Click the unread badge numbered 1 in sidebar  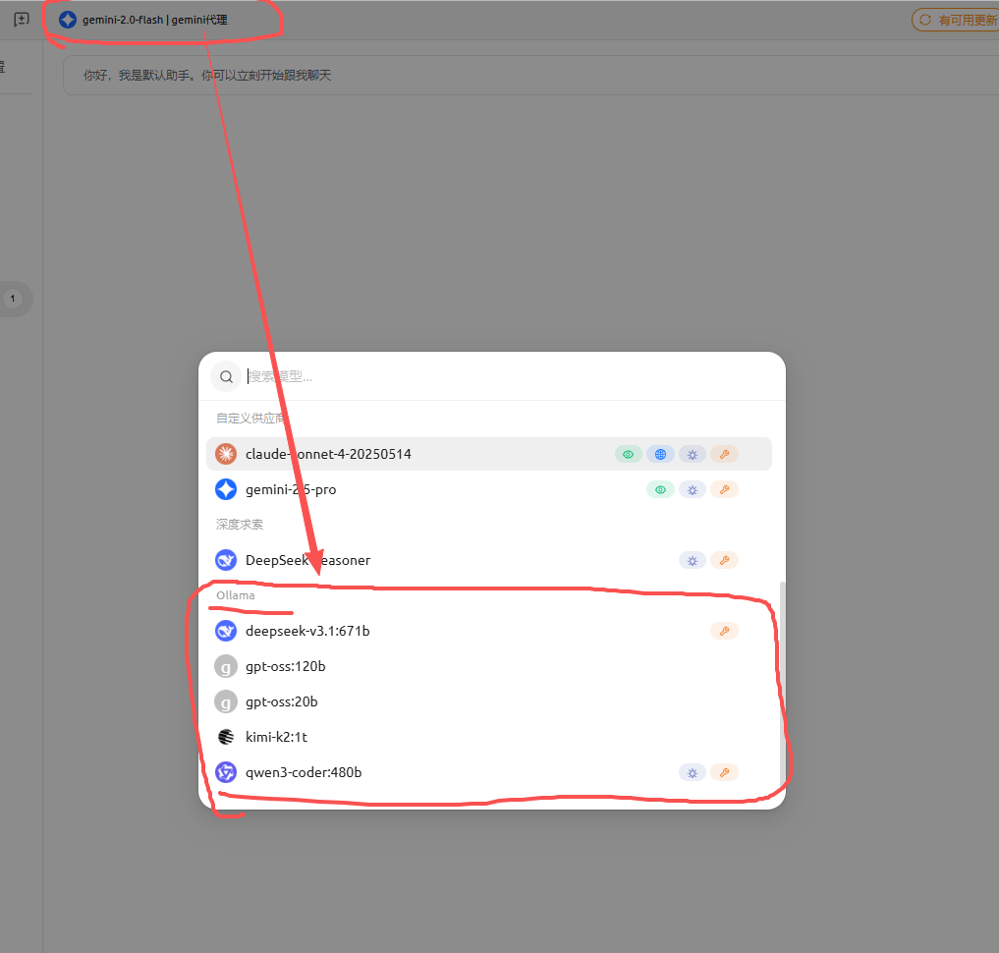click(13, 299)
